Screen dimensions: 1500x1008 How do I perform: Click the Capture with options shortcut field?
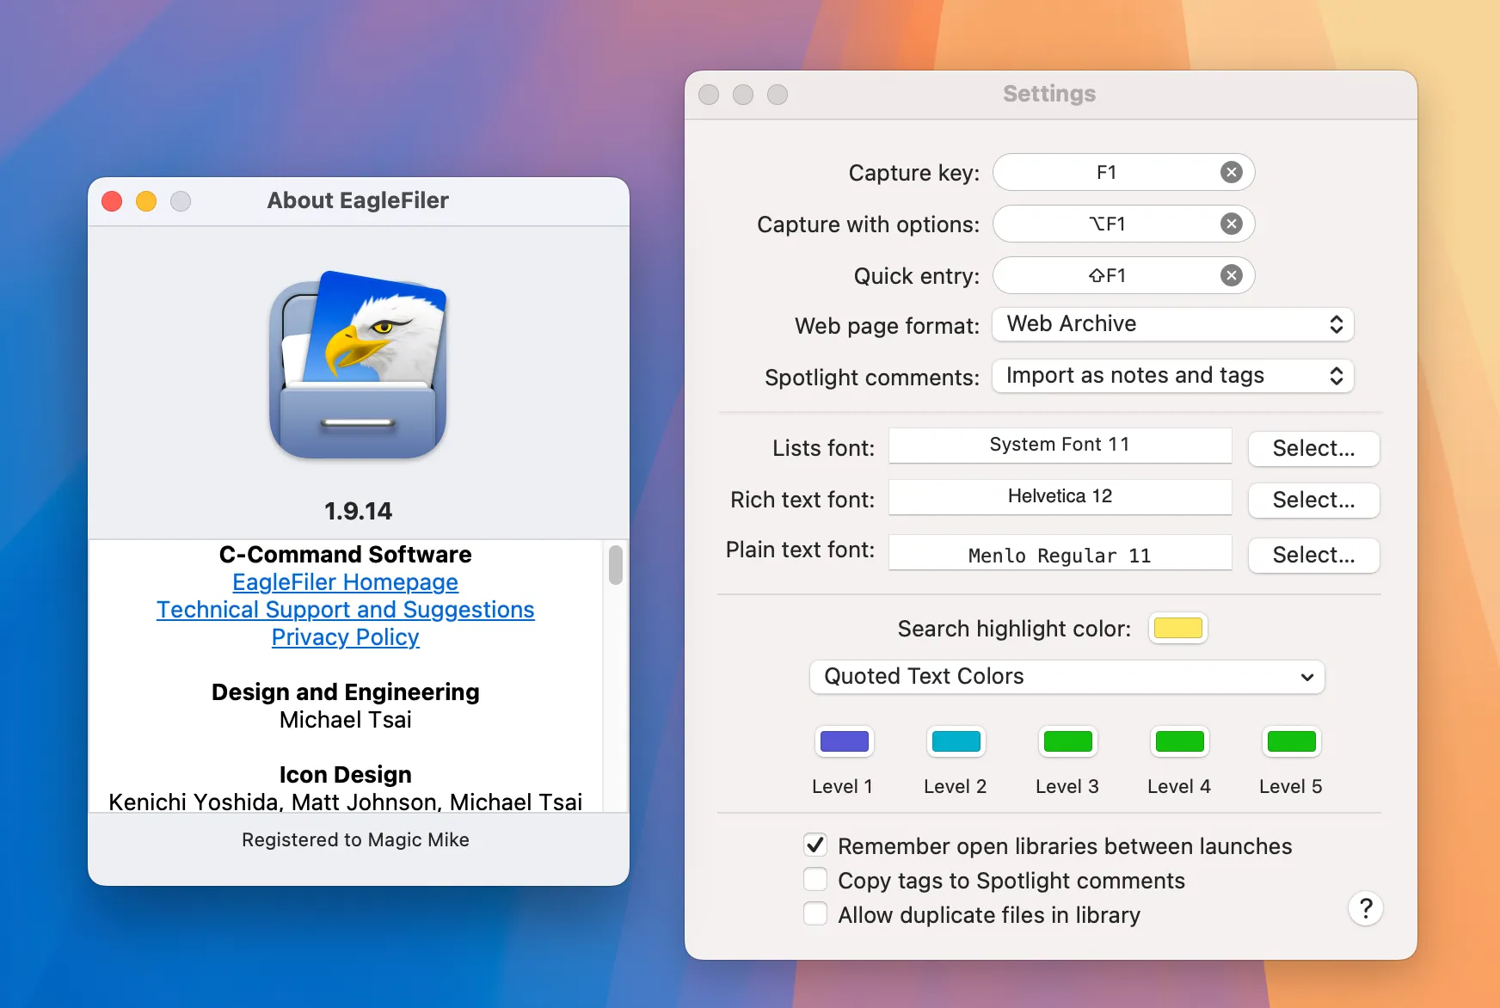(x=1123, y=224)
